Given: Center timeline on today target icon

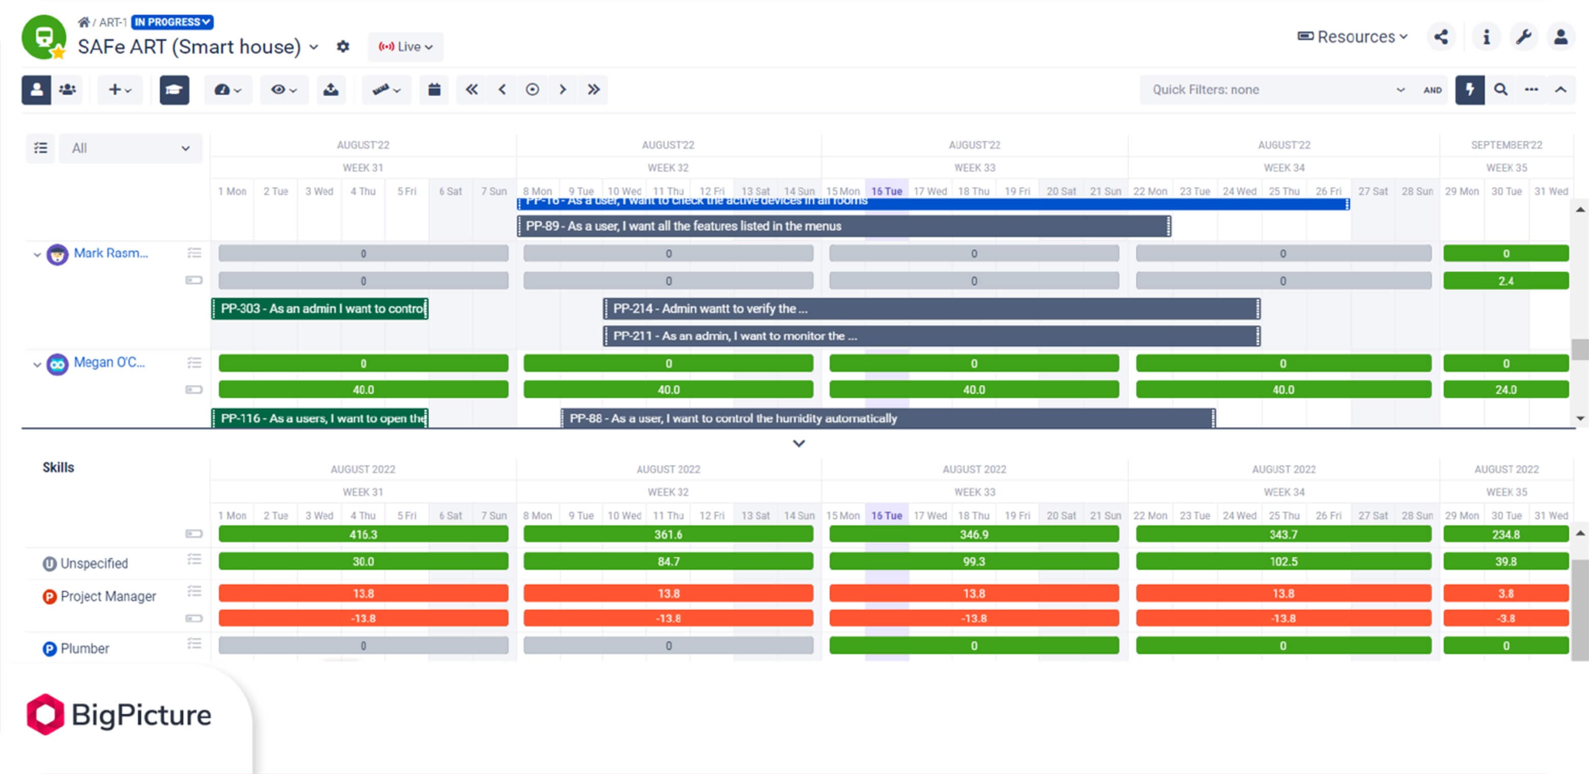Looking at the screenshot, I should pos(532,90).
